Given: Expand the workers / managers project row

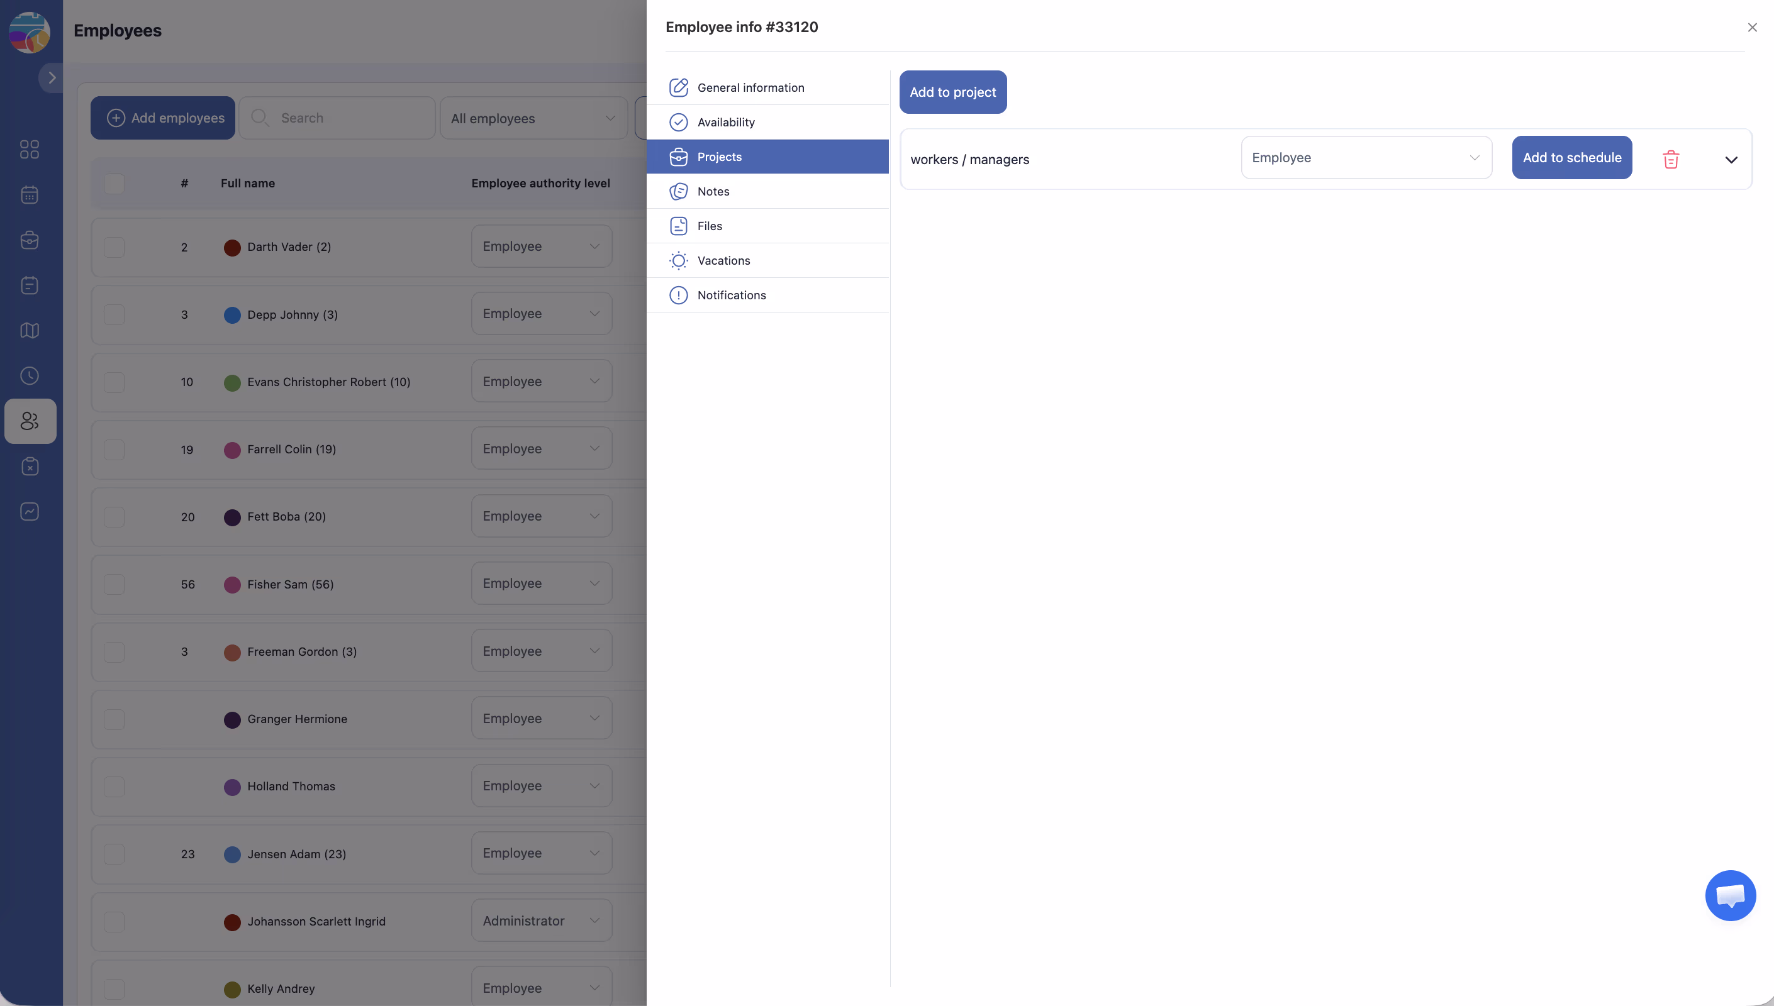Looking at the screenshot, I should tap(1731, 160).
